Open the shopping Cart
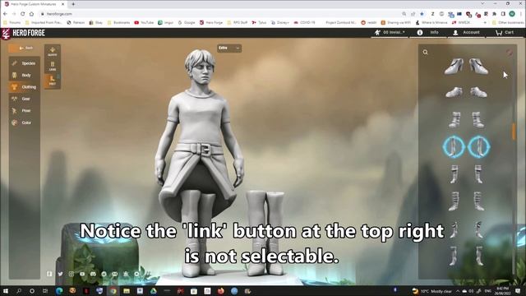Screen dimensions: 526x296 (505, 33)
